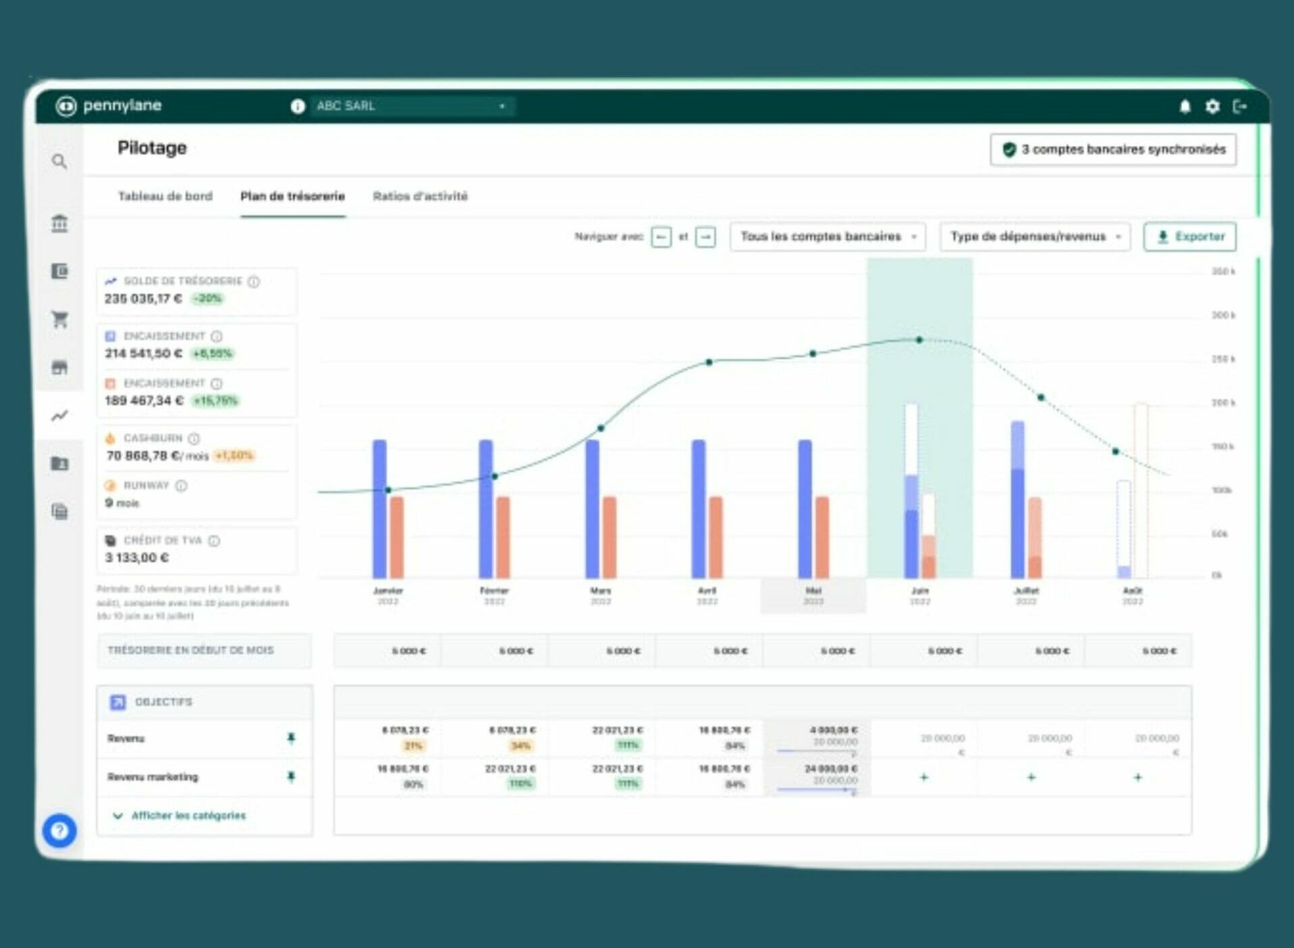
Task: Open the bank building sidebar icon
Action: (59, 223)
